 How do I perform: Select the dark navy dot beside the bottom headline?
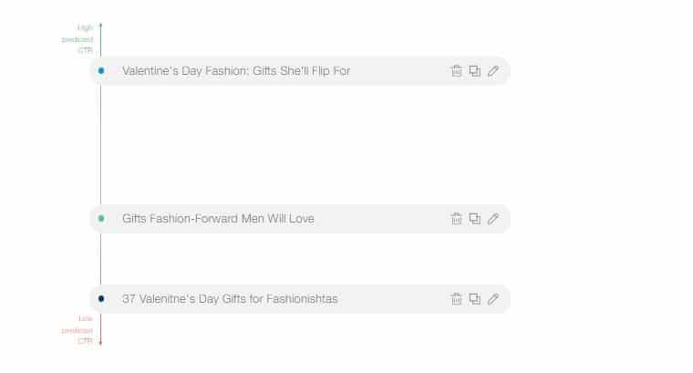pos(101,299)
